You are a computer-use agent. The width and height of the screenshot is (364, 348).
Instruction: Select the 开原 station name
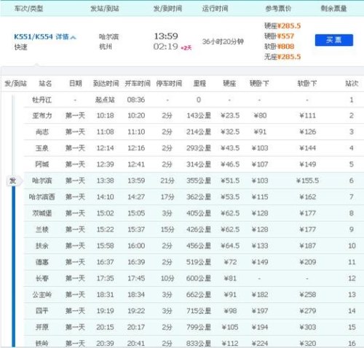(42, 327)
